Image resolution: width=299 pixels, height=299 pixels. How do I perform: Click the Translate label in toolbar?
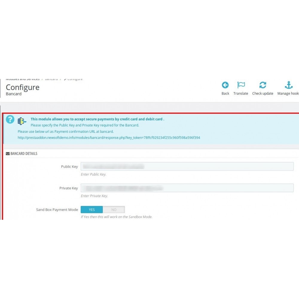241,93
